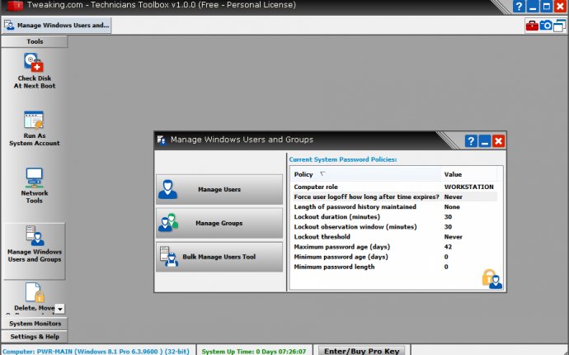Image resolution: width=569 pixels, height=355 pixels.
Task: Expand the Settings & Help section
Action: [34, 336]
